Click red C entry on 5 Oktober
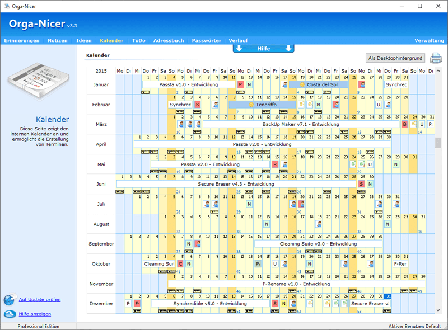 pyautogui.click(x=180, y=264)
